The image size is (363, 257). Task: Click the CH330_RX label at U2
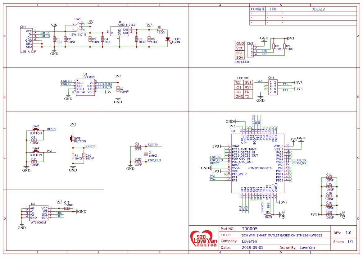(x=105, y=84)
